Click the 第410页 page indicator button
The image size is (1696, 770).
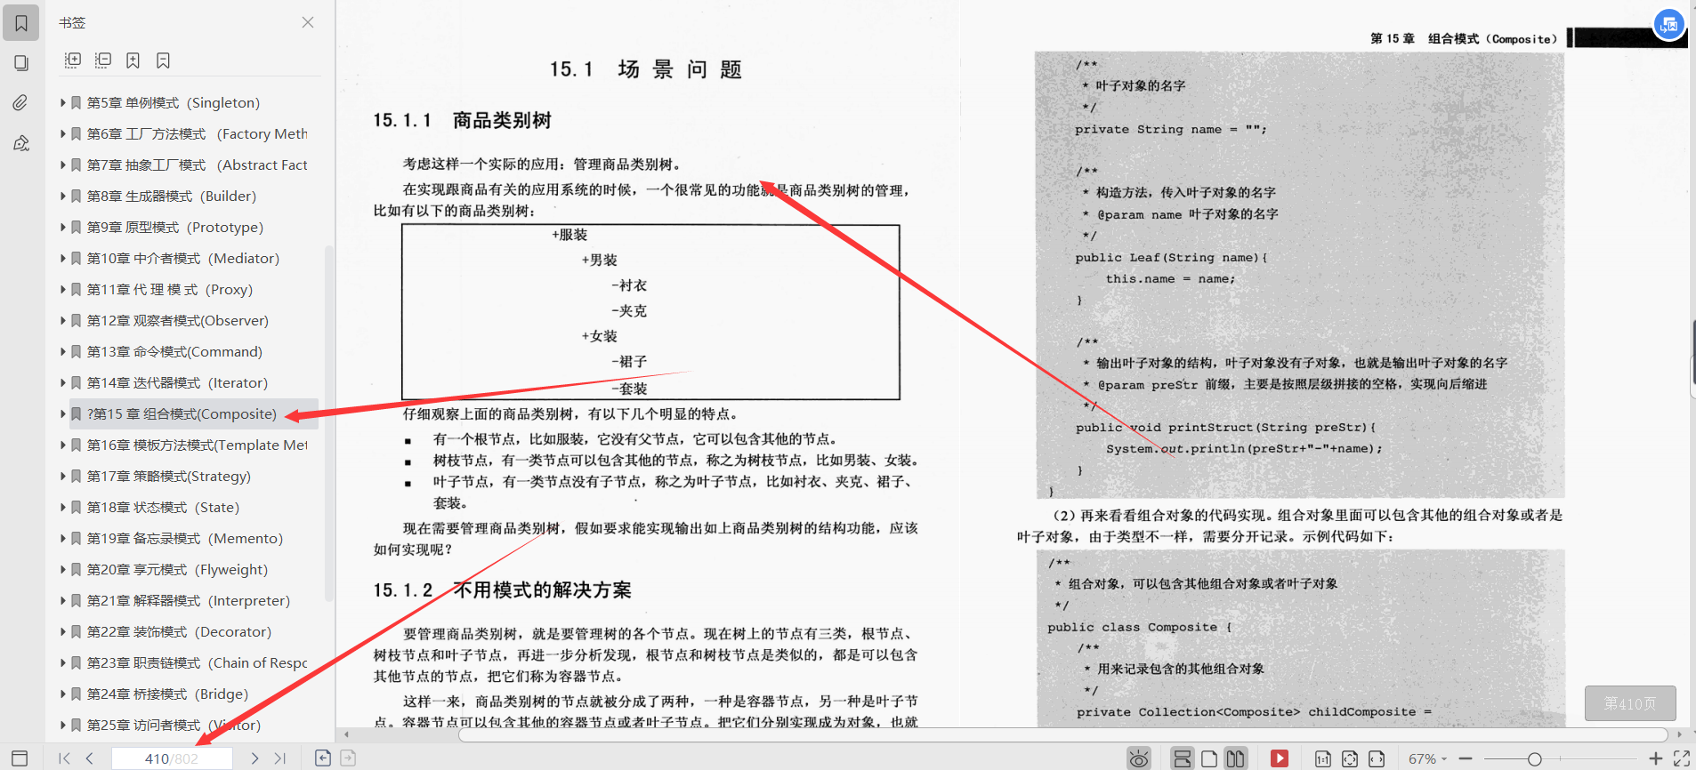1630,703
